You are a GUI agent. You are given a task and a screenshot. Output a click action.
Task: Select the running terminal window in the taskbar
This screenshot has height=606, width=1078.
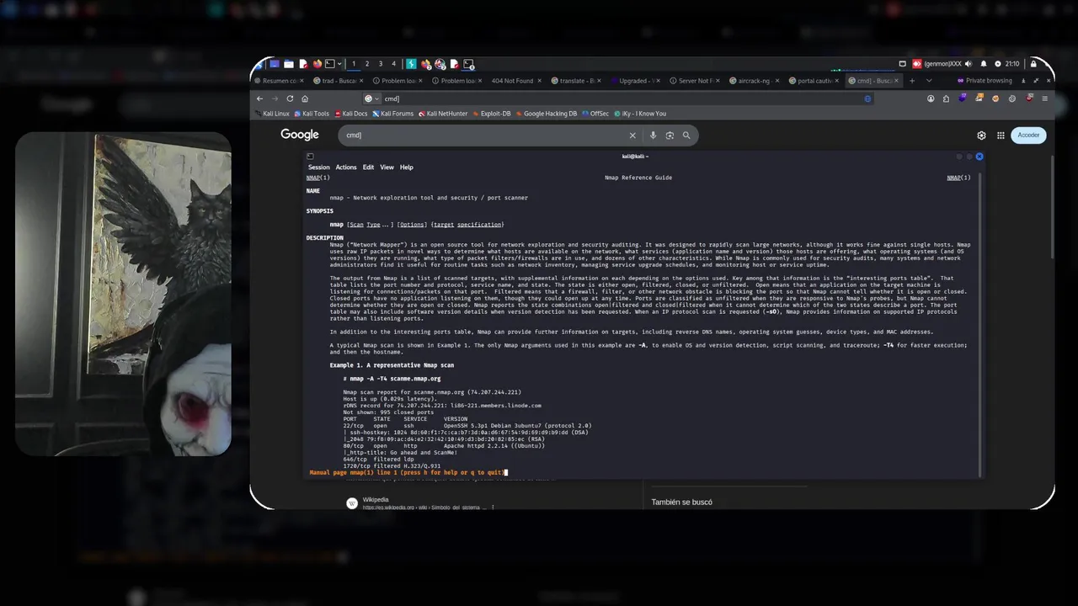click(469, 64)
